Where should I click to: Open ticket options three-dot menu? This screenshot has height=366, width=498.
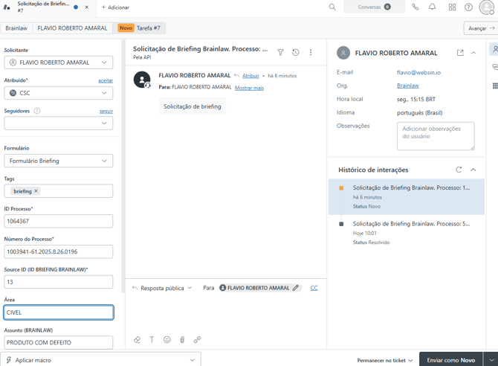[311, 53]
